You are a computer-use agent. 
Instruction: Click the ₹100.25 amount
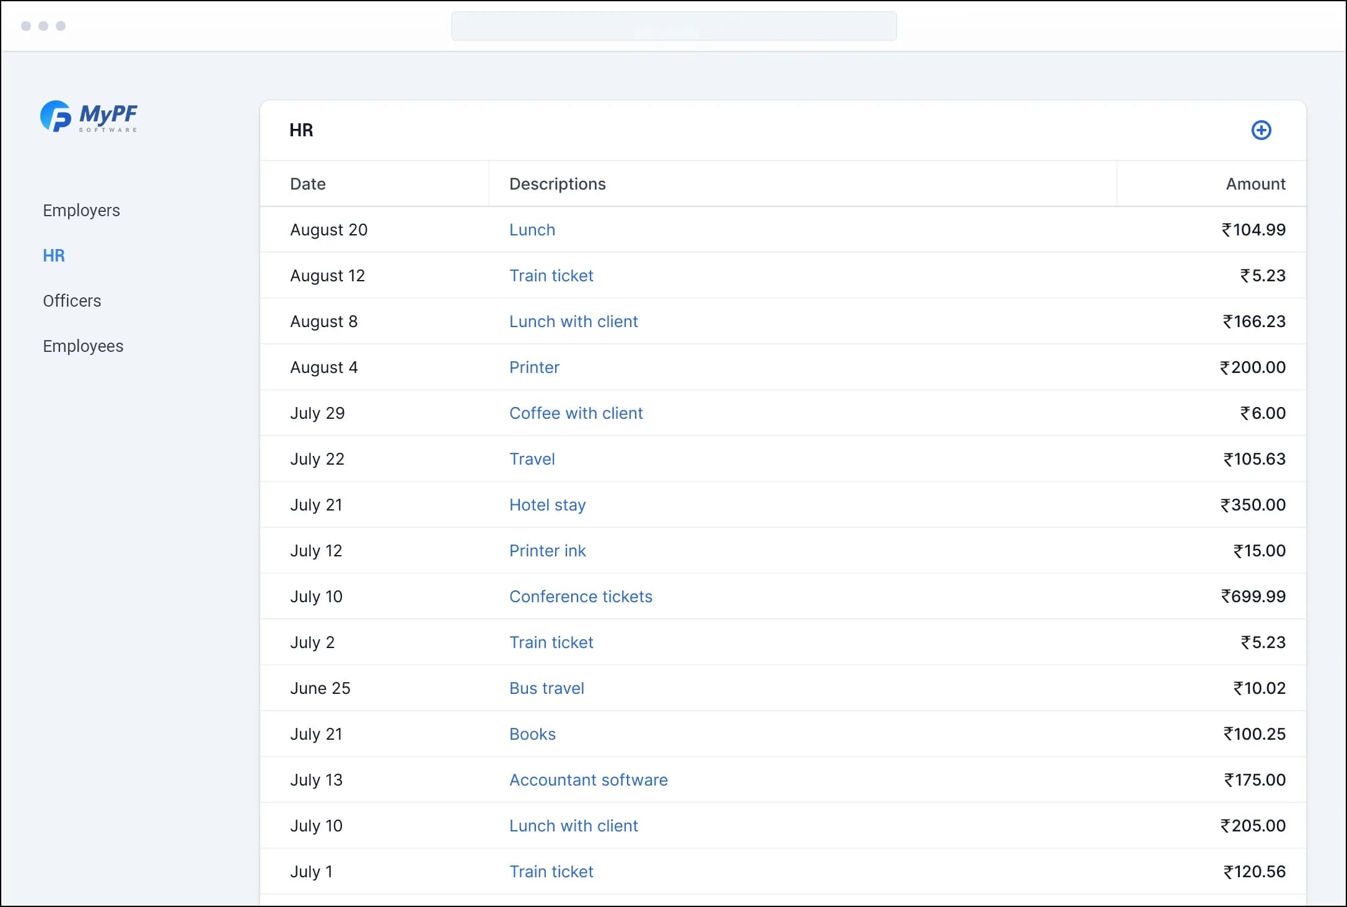coord(1255,734)
